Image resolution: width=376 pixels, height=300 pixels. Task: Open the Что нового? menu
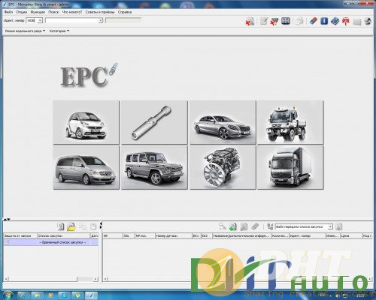(x=72, y=12)
